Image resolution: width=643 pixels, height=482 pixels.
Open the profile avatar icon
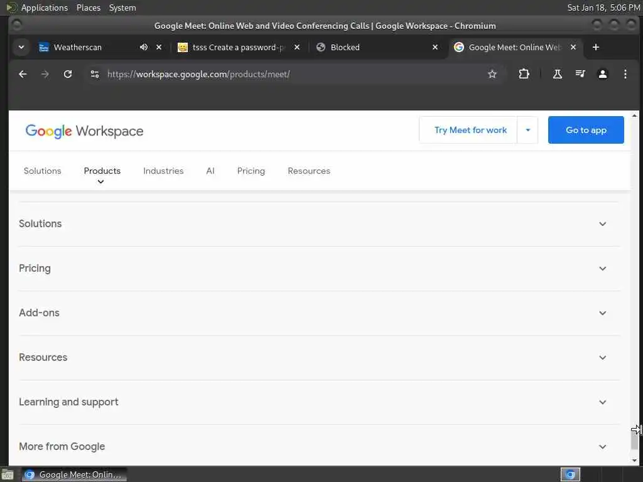coord(602,74)
